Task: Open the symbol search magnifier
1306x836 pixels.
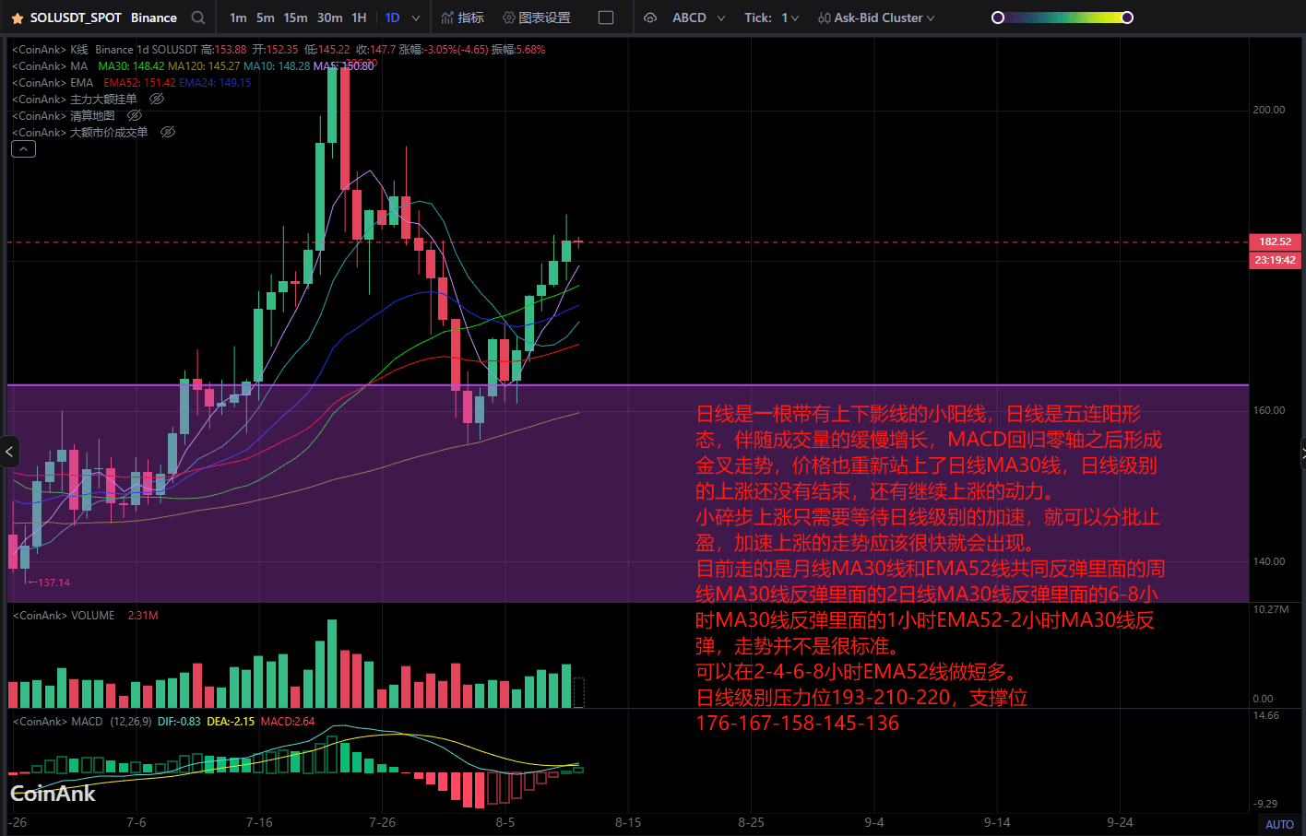Action: (x=198, y=18)
